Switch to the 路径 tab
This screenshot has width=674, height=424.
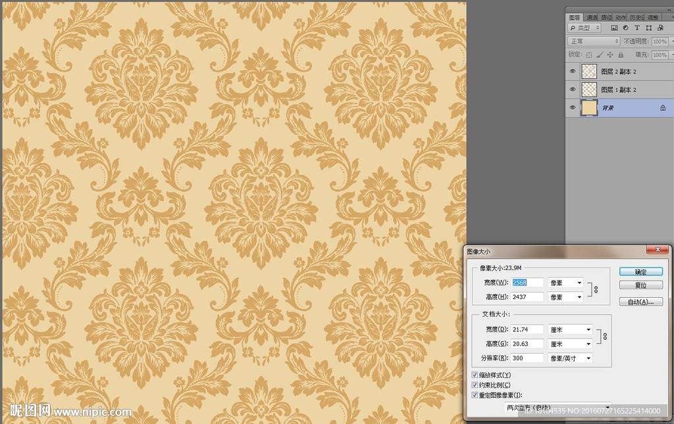(x=606, y=18)
